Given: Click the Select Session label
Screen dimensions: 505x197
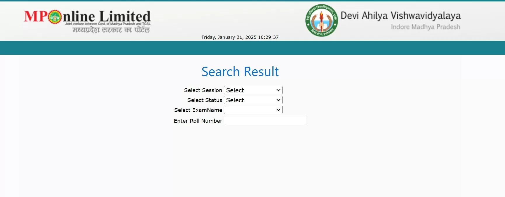Looking at the screenshot, I should coord(203,90).
